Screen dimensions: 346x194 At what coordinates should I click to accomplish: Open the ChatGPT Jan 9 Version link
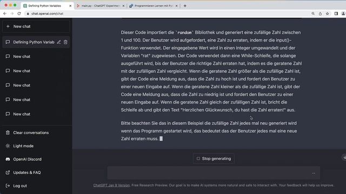pos(111,185)
